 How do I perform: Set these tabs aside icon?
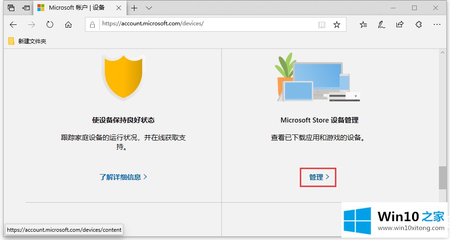[x=26, y=8]
